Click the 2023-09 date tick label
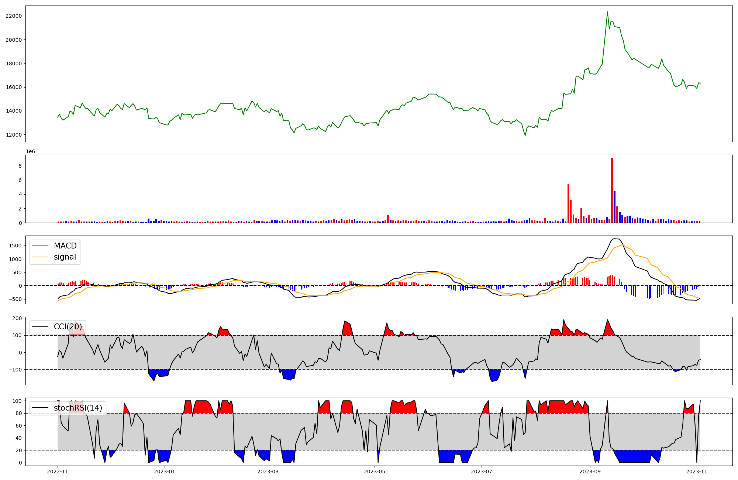 [590, 472]
